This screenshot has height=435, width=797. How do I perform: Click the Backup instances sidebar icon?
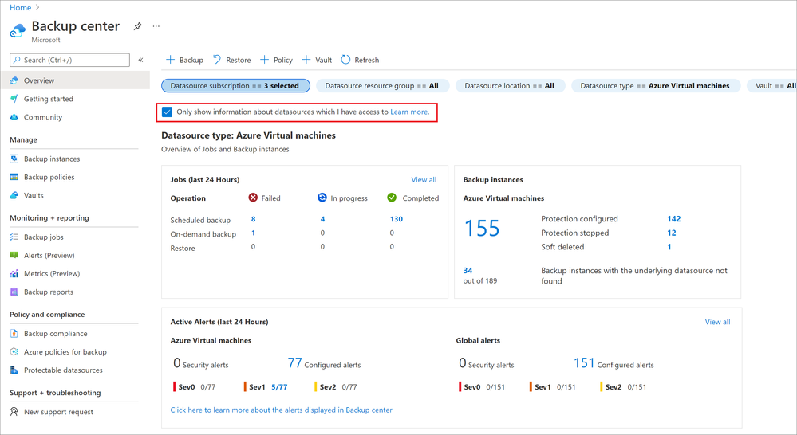pyautogui.click(x=14, y=159)
